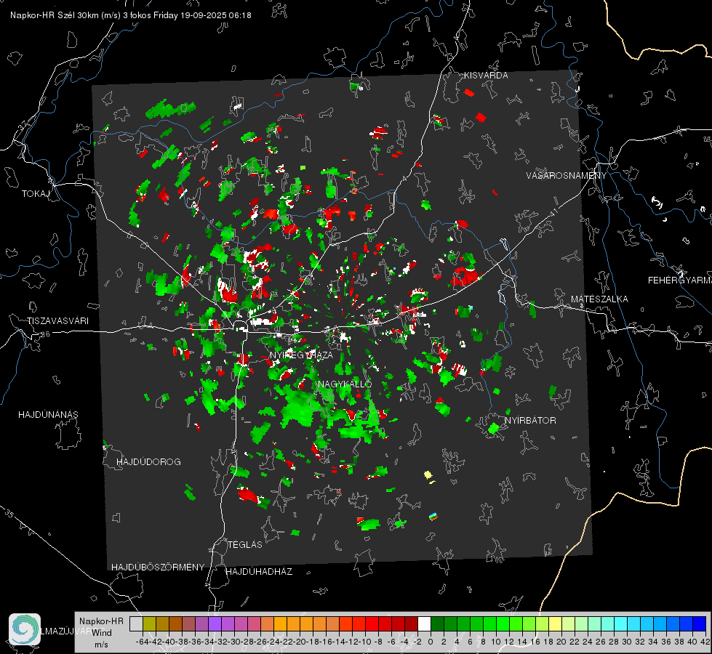The height and width of the screenshot is (654, 712).
Task: Click the legend value 20
Action: coord(561,642)
